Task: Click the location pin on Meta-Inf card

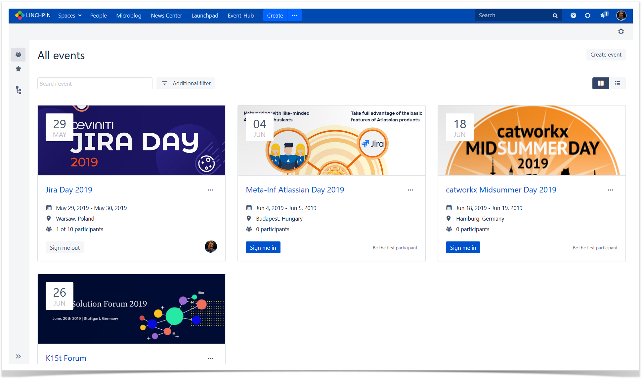Action: click(x=249, y=218)
